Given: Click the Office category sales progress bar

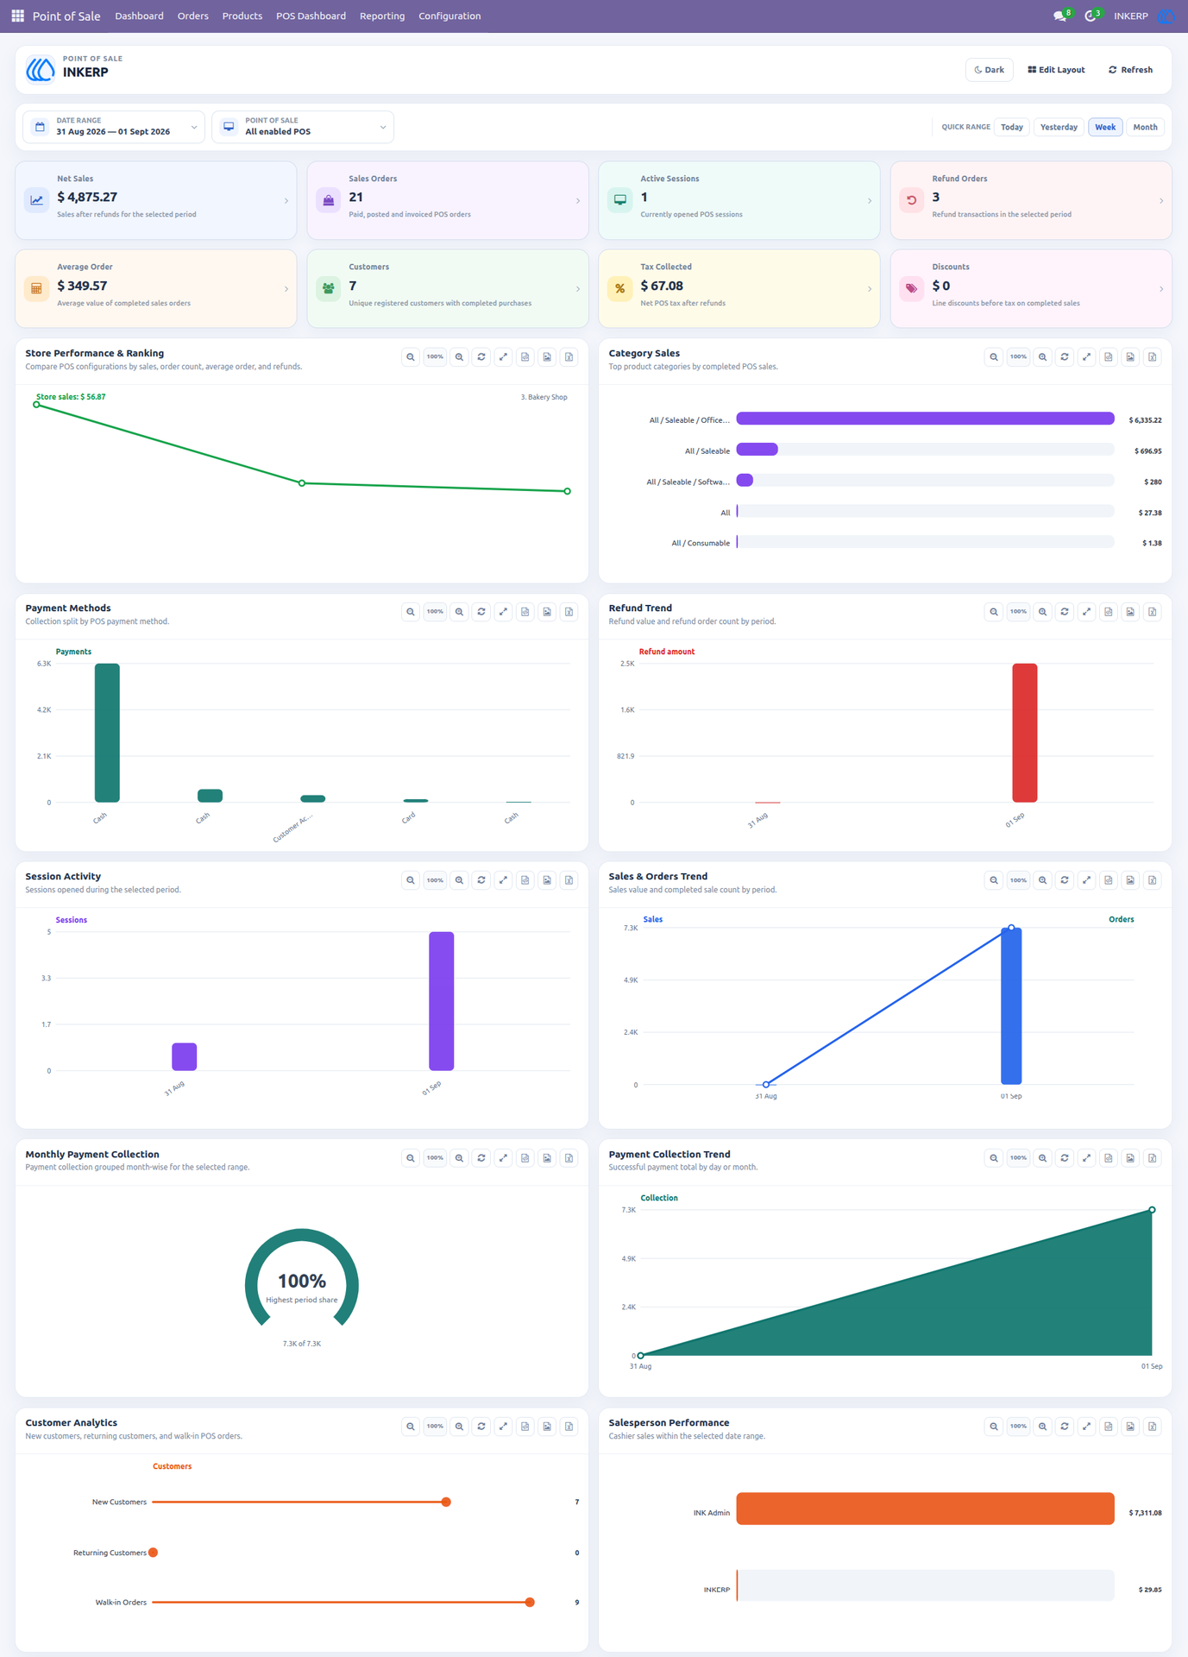Looking at the screenshot, I should [925, 419].
